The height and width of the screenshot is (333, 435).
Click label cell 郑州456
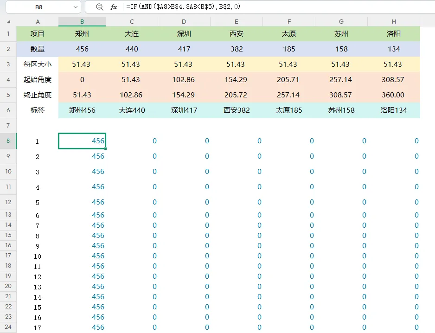pyautogui.click(x=82, y=110)
